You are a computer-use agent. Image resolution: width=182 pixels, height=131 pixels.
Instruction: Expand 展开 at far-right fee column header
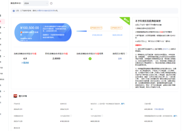(175, 116)
